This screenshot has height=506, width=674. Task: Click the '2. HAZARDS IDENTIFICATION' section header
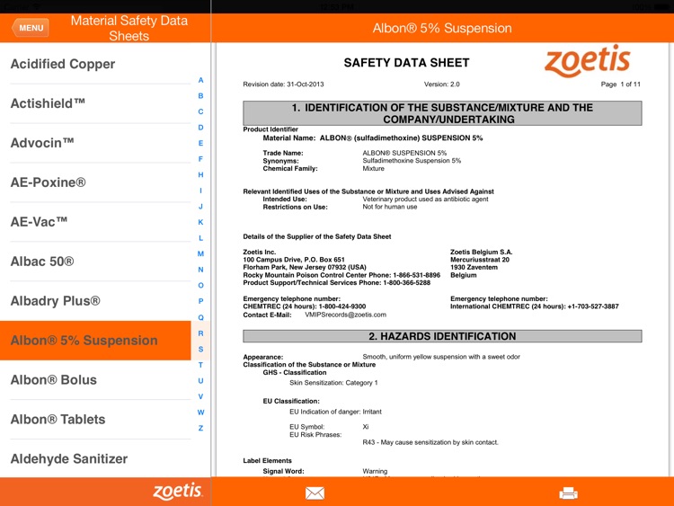tap(442, 336)
